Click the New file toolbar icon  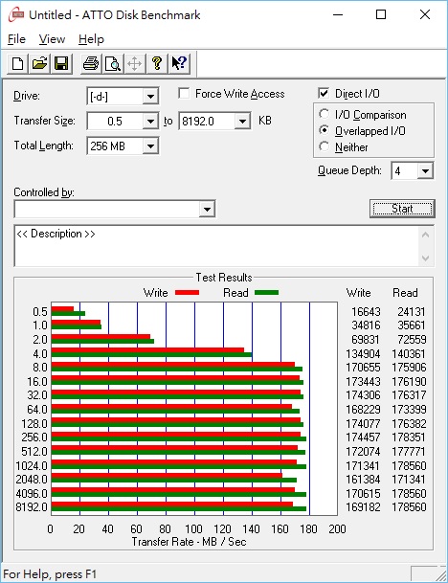coord(17,63)
